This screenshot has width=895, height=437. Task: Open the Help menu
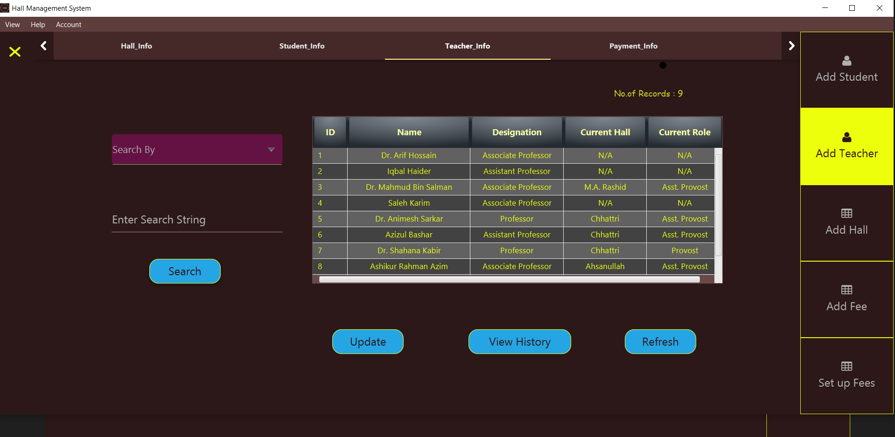[x=38, y=25]
